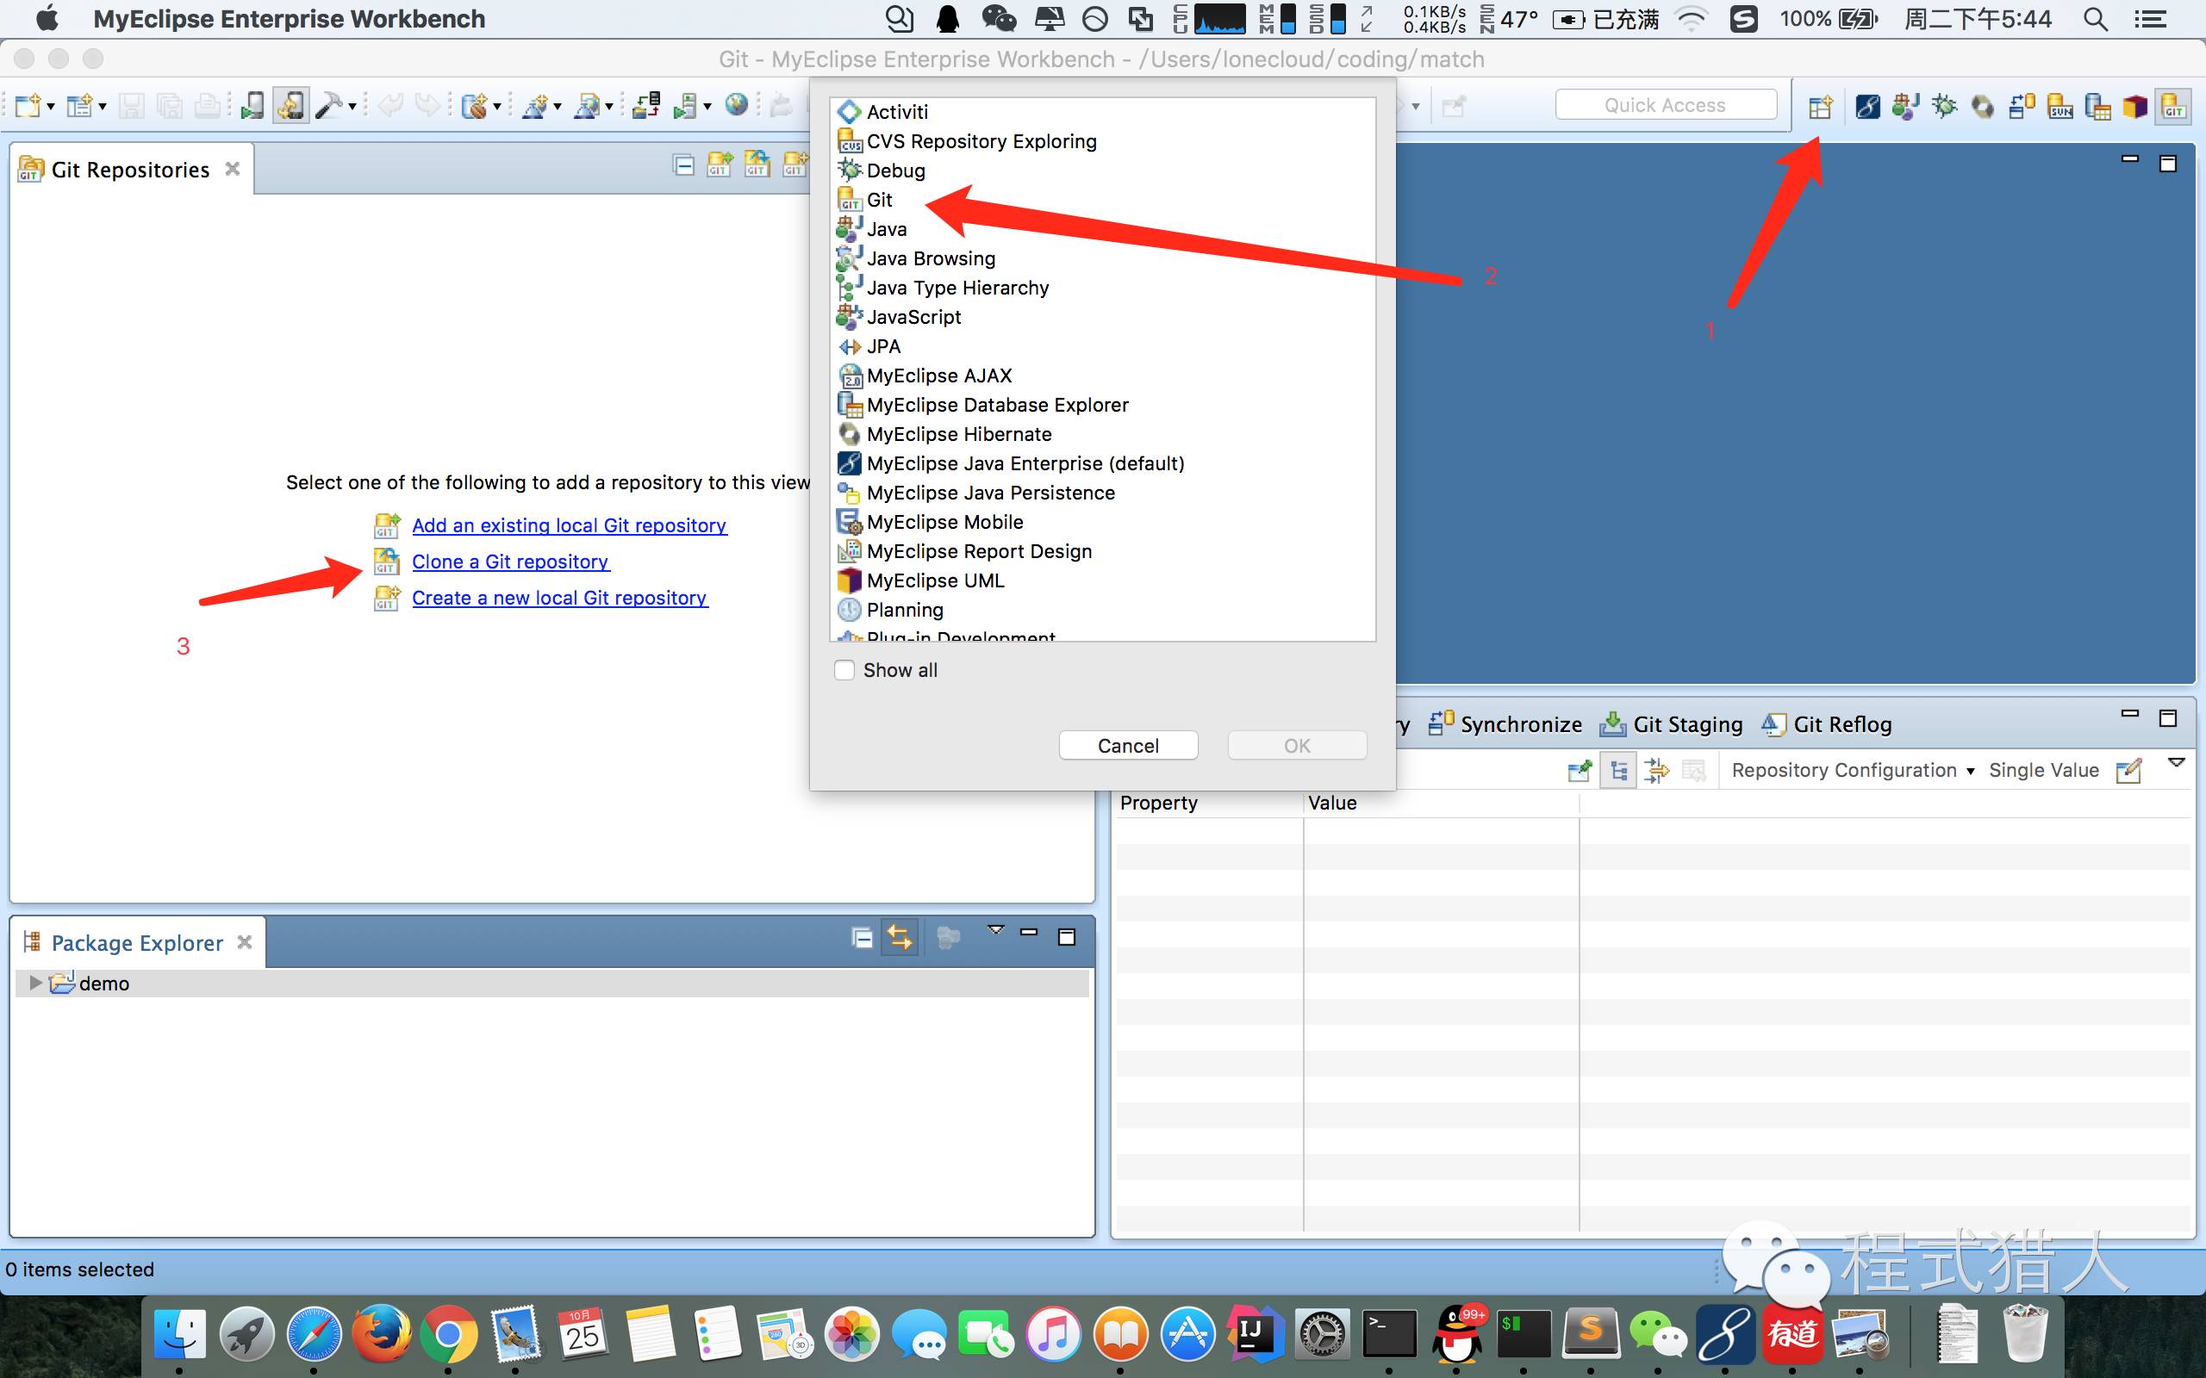Open IntelliJ IDEA from the Dock

click(1255, 1334)
